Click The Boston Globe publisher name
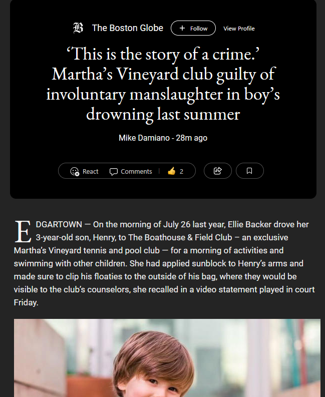 (x=127, y=28)
